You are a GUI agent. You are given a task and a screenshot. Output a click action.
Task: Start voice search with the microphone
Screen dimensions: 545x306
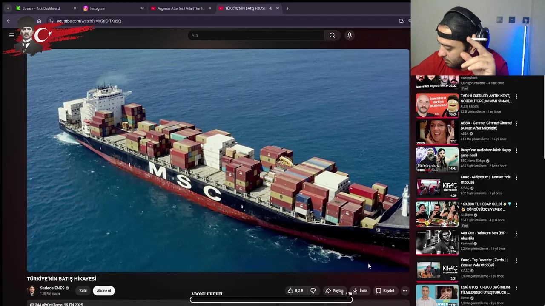point(350,35)
